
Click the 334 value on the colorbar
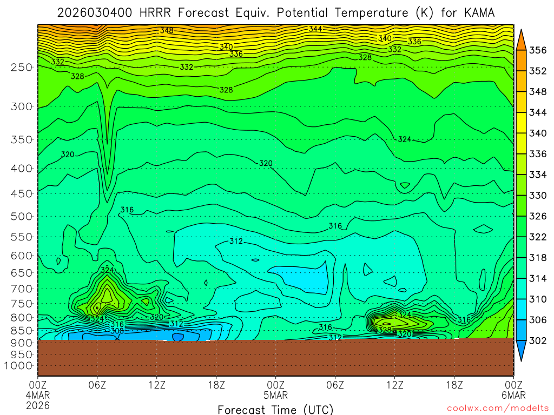pos(538,175)
